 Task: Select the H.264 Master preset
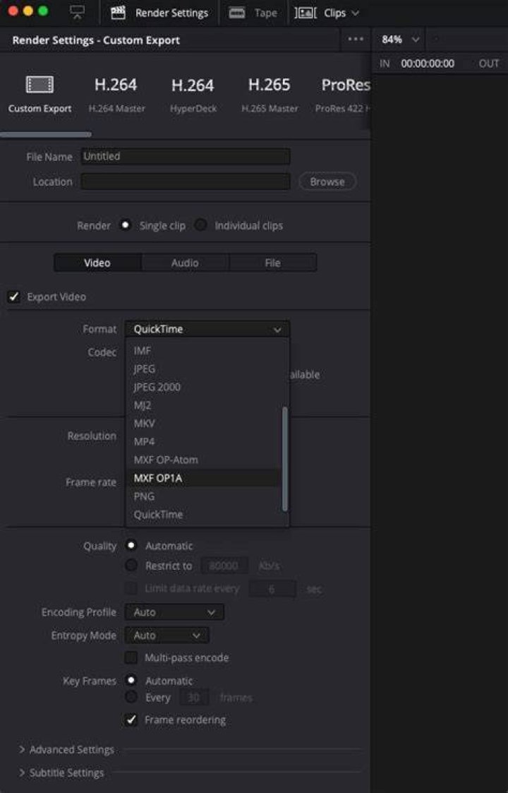click(116, 95)
